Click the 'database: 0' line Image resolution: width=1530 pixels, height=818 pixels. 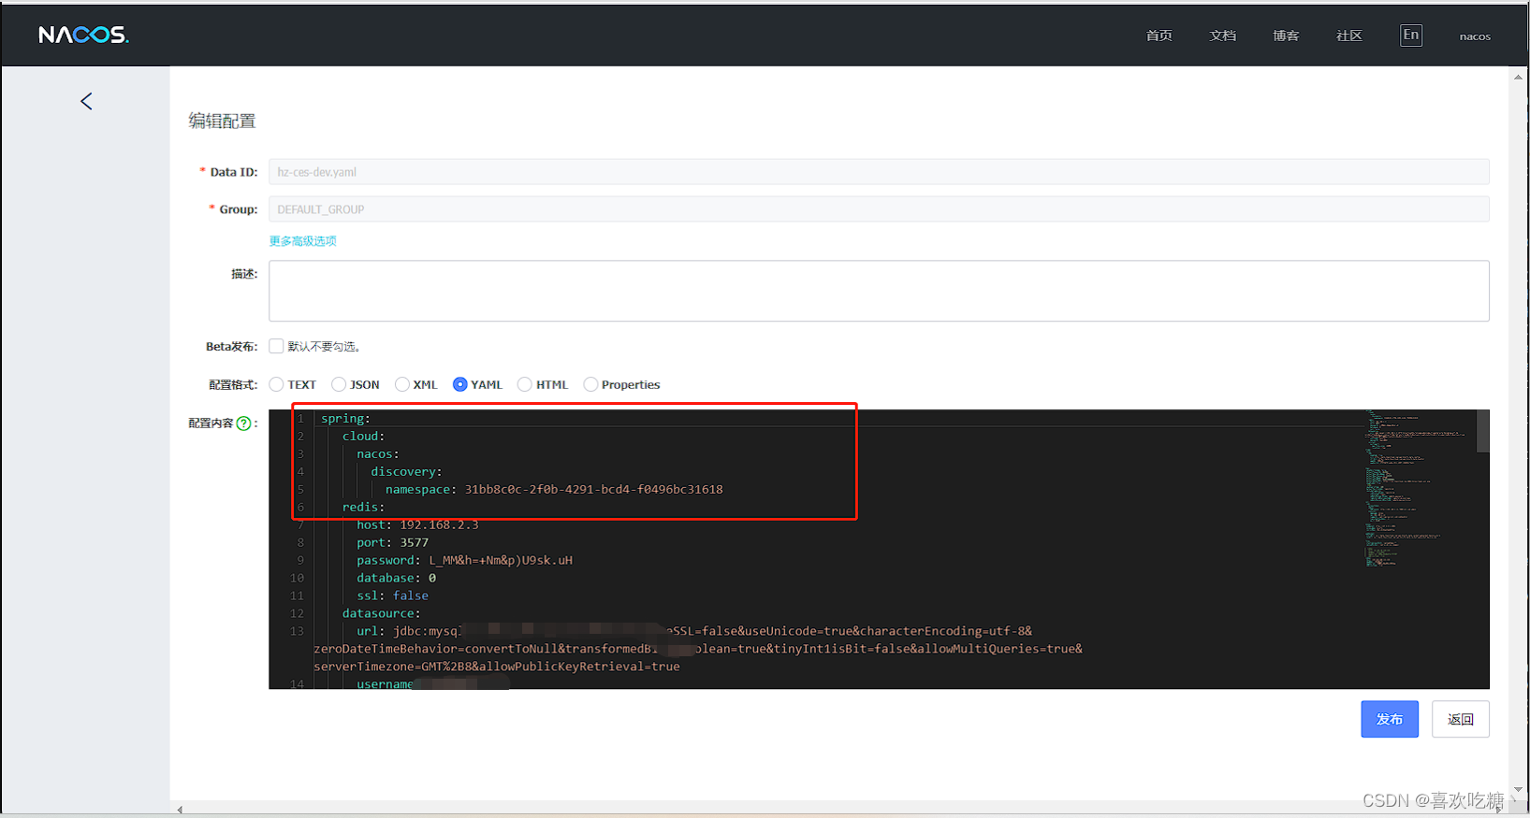(x=396, y=579)
